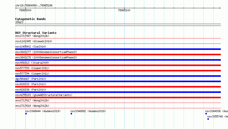Image resolution: width=228 pixels, height=129 pixels.
Task: Open variant nsv3344936 label
Action: tap(216, 111)
